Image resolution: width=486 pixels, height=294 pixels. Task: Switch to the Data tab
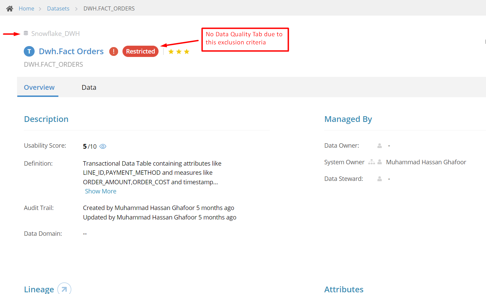pos(89,87)
